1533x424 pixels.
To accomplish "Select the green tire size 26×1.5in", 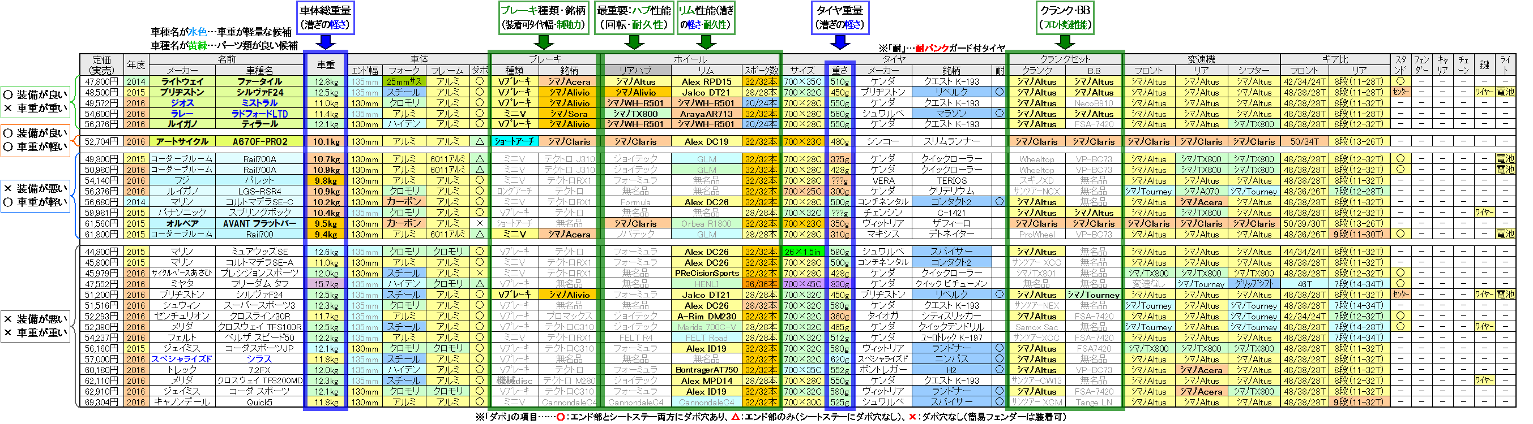I will [802, 252].
